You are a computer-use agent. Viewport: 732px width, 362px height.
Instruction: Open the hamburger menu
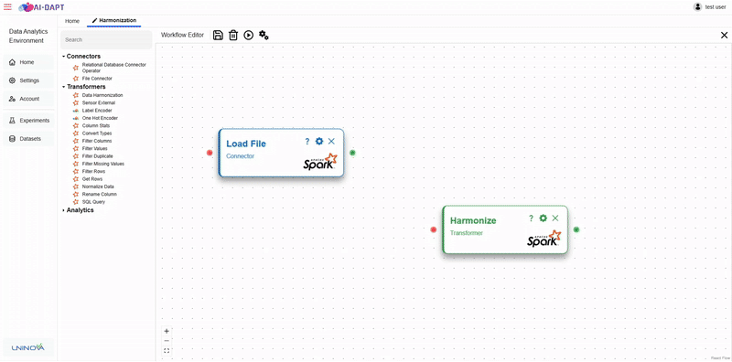pyautogui.click(x=7, y=7)
